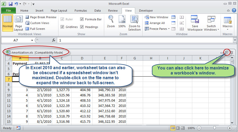
Task: Select Page Break Preview view in status bar
Action: (x=182, y=128)
